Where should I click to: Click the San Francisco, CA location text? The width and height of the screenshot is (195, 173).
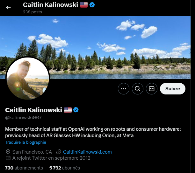click(x=32, y=152)
